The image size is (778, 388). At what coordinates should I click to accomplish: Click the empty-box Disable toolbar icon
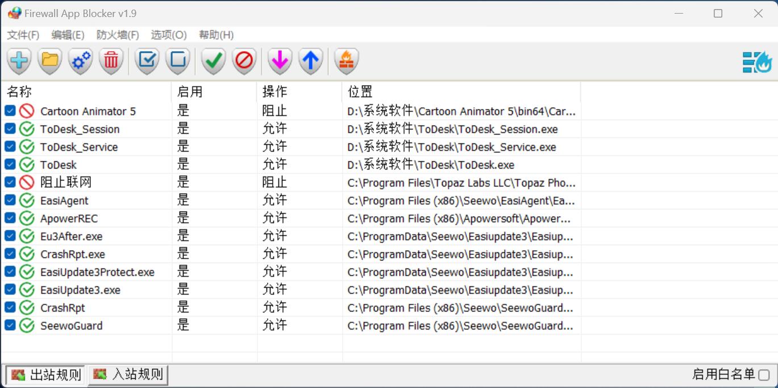point(178,60)
